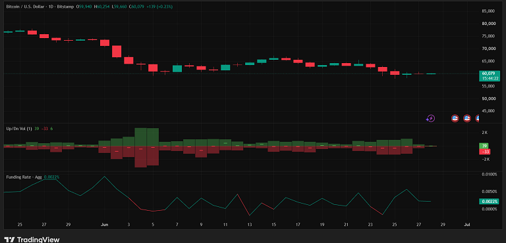
Task: Click the 70,000 price scale label
Action: [x=489, y=49]
